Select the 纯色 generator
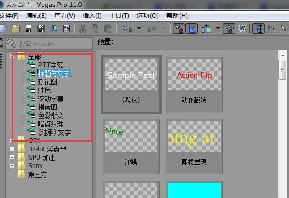The image size is (289, 198). pyautogui.click(x=44, y=90)
